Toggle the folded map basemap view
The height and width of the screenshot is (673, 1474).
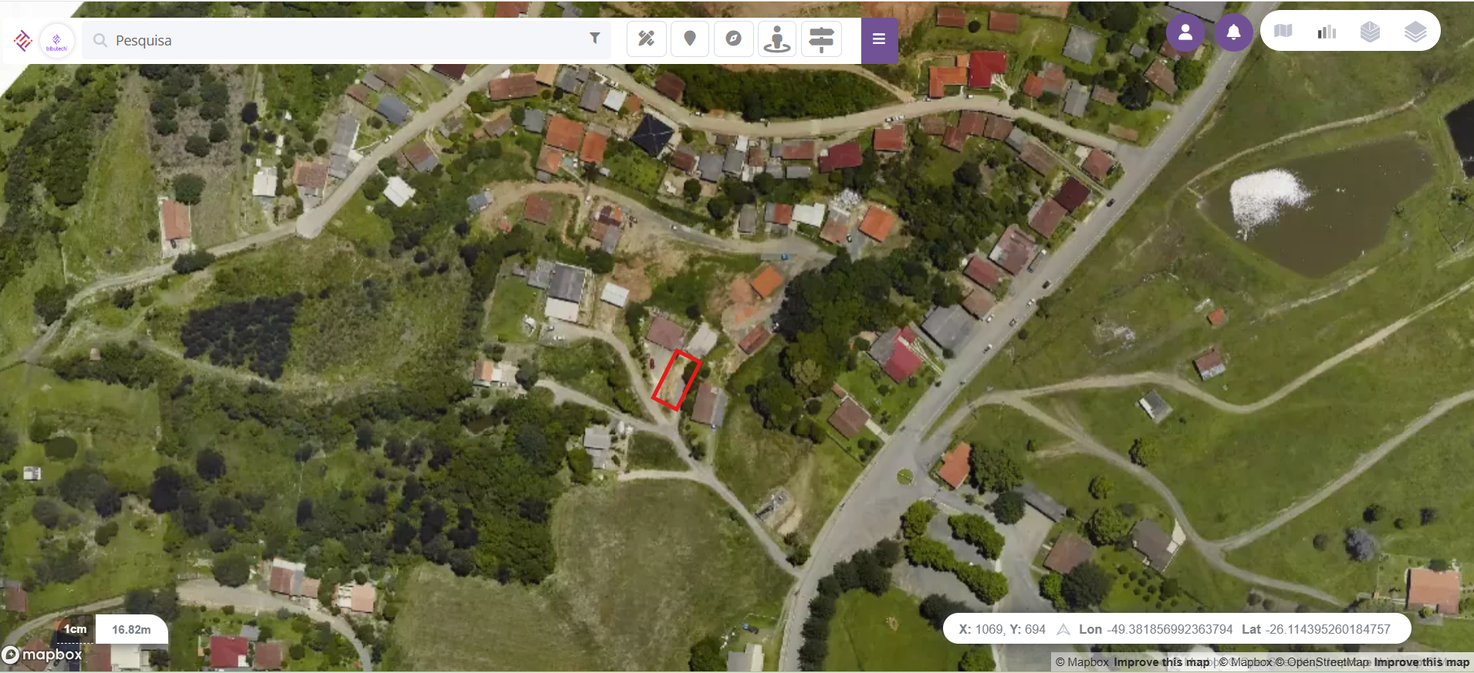[x=1283, y=31]
